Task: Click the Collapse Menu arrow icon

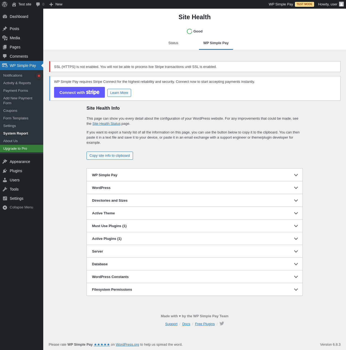Action: pos(5,207)
